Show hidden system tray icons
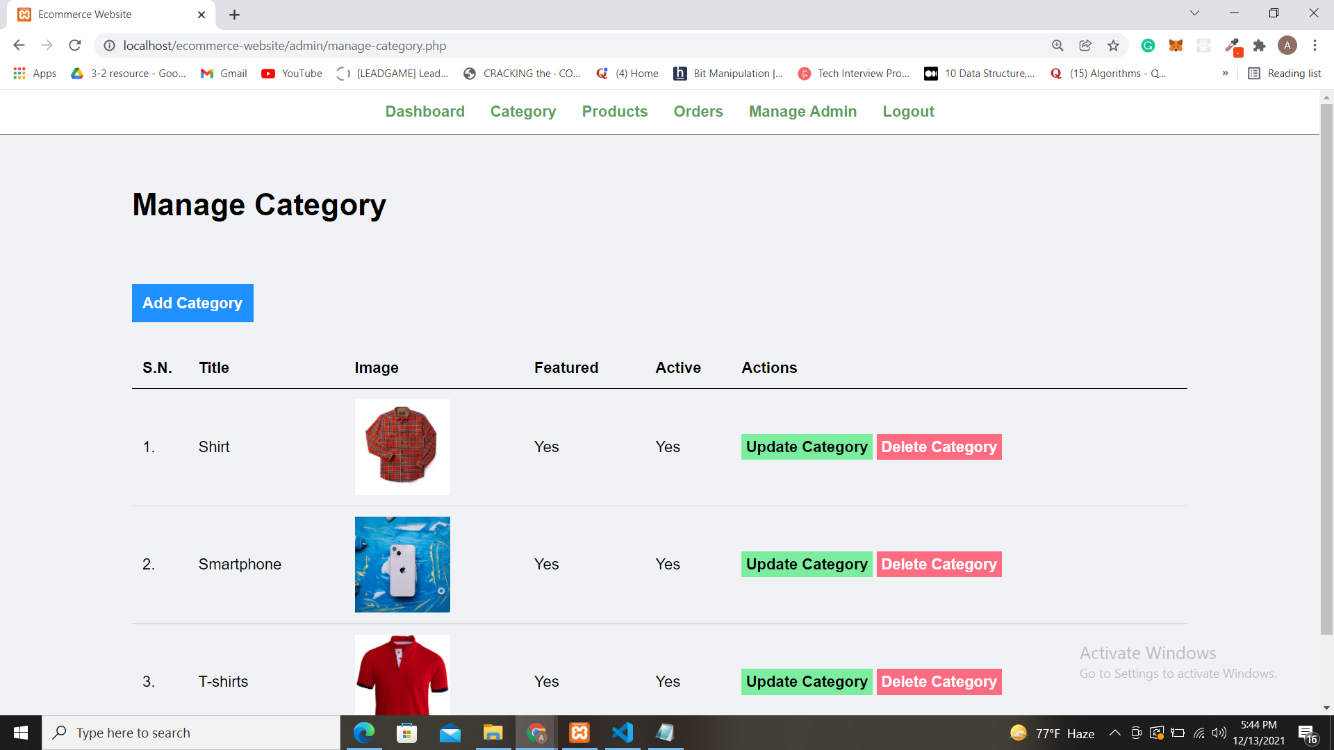Screen dimensions: 1334x750 (x=1114, y=733)
